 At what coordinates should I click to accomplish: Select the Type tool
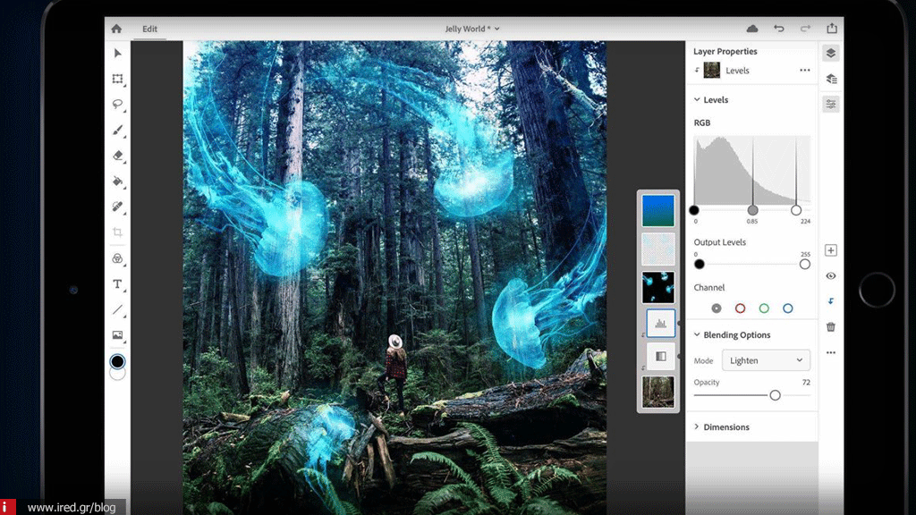117,284
